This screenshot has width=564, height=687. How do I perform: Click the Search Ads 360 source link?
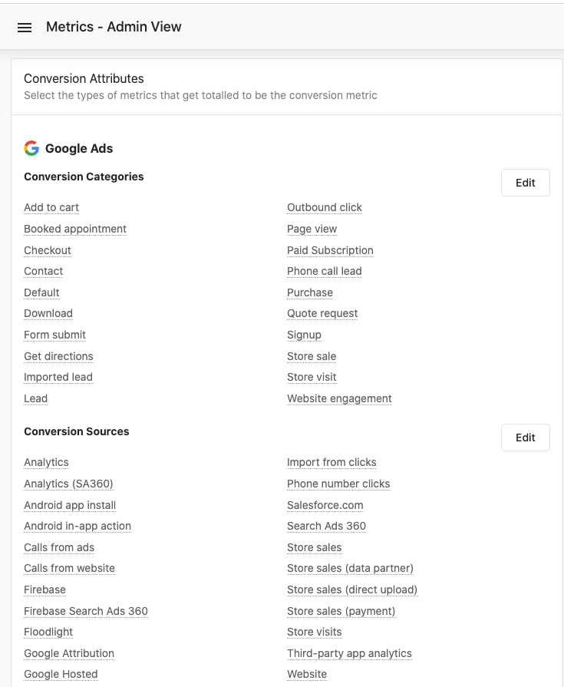326,526
